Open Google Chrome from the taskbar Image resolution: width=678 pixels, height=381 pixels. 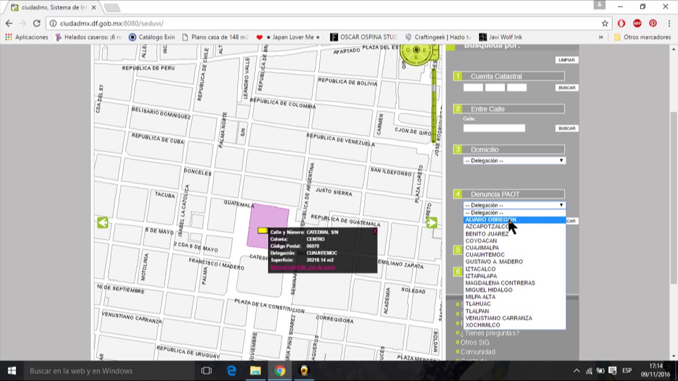coord(280,371)
